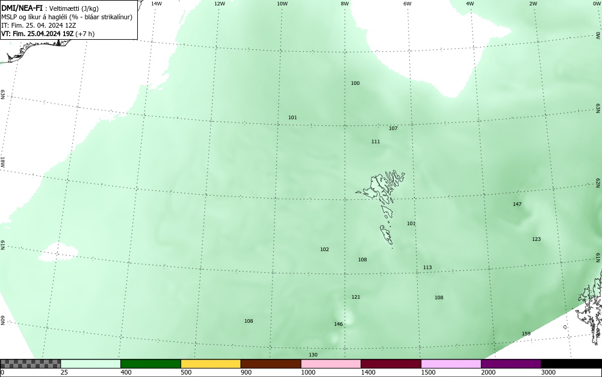Click the 6W longitude label
This screenshot has width=602, height=377.
408,4
